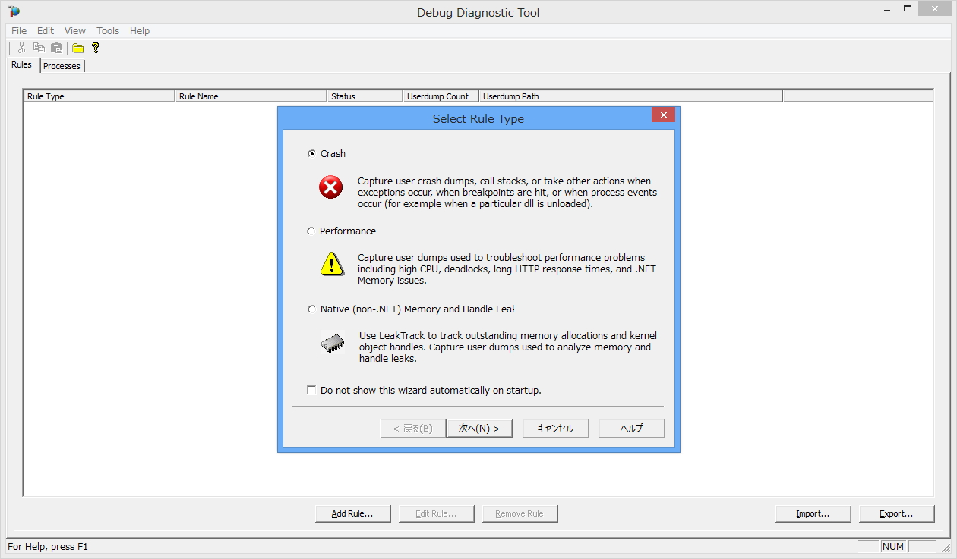Close the Select Rule Type dialog

coord(663,115)
